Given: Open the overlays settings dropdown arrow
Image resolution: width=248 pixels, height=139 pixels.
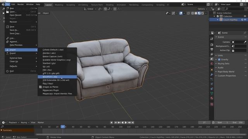Looking at the screenshot, I should click(x=184, y=13).
